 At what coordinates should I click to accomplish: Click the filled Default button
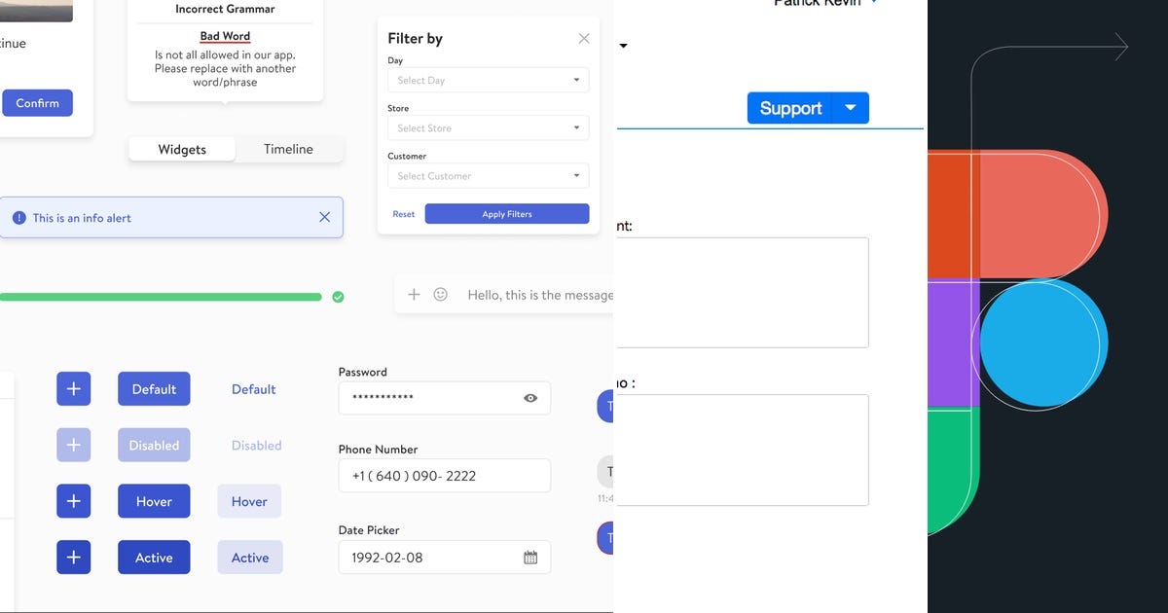point(154,389)
